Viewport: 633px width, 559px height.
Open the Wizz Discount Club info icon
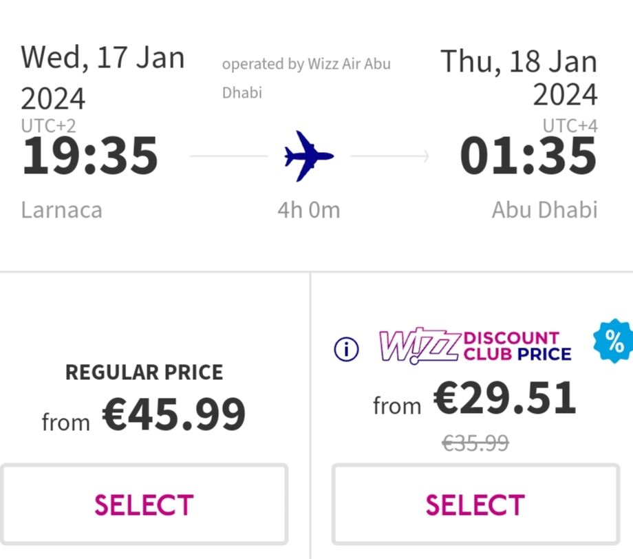[x=346, y=349]
